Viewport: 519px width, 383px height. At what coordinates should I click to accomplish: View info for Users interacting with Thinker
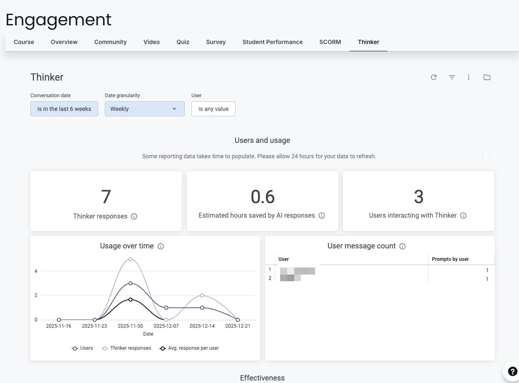click(x=463, y=216)
